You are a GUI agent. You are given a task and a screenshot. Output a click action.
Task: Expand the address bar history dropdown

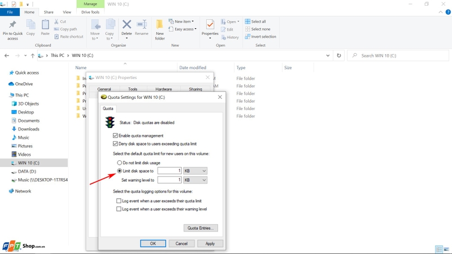point(328,55)
